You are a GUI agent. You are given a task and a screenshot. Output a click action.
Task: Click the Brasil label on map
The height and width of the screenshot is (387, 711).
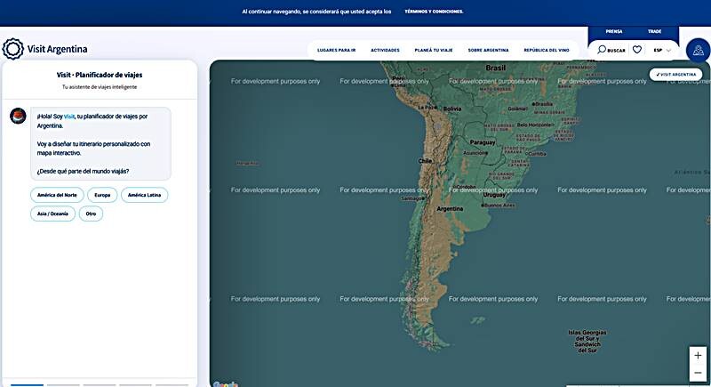coord(495,68)
